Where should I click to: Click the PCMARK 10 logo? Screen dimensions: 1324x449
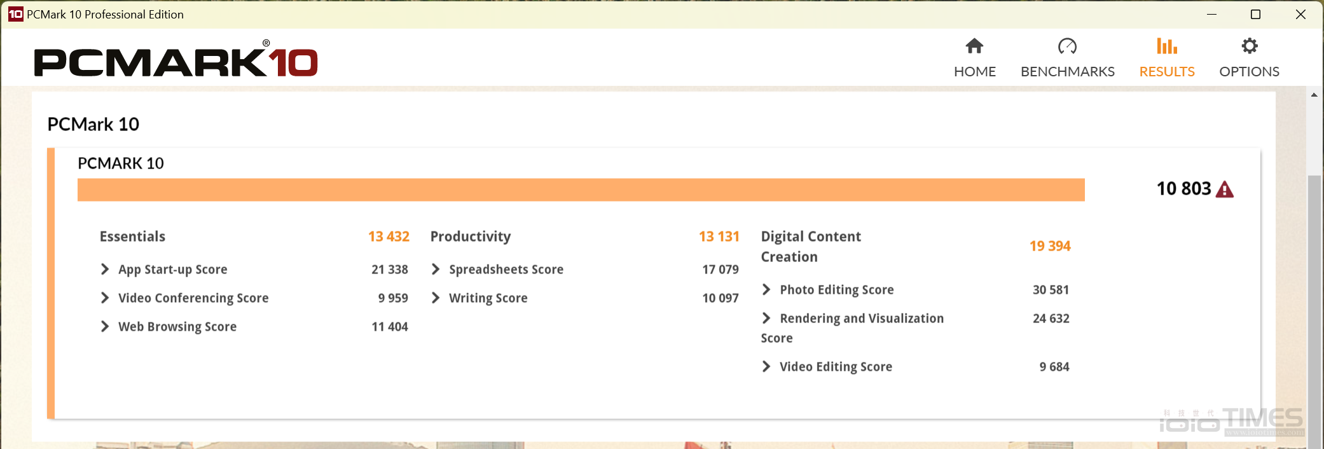(176, 62)
